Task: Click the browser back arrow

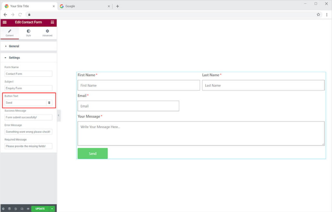Action: coord(5,15)
